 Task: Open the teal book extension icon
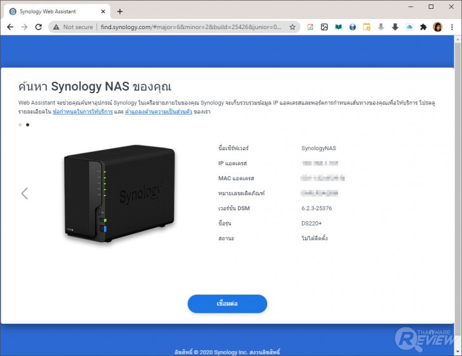338,27
